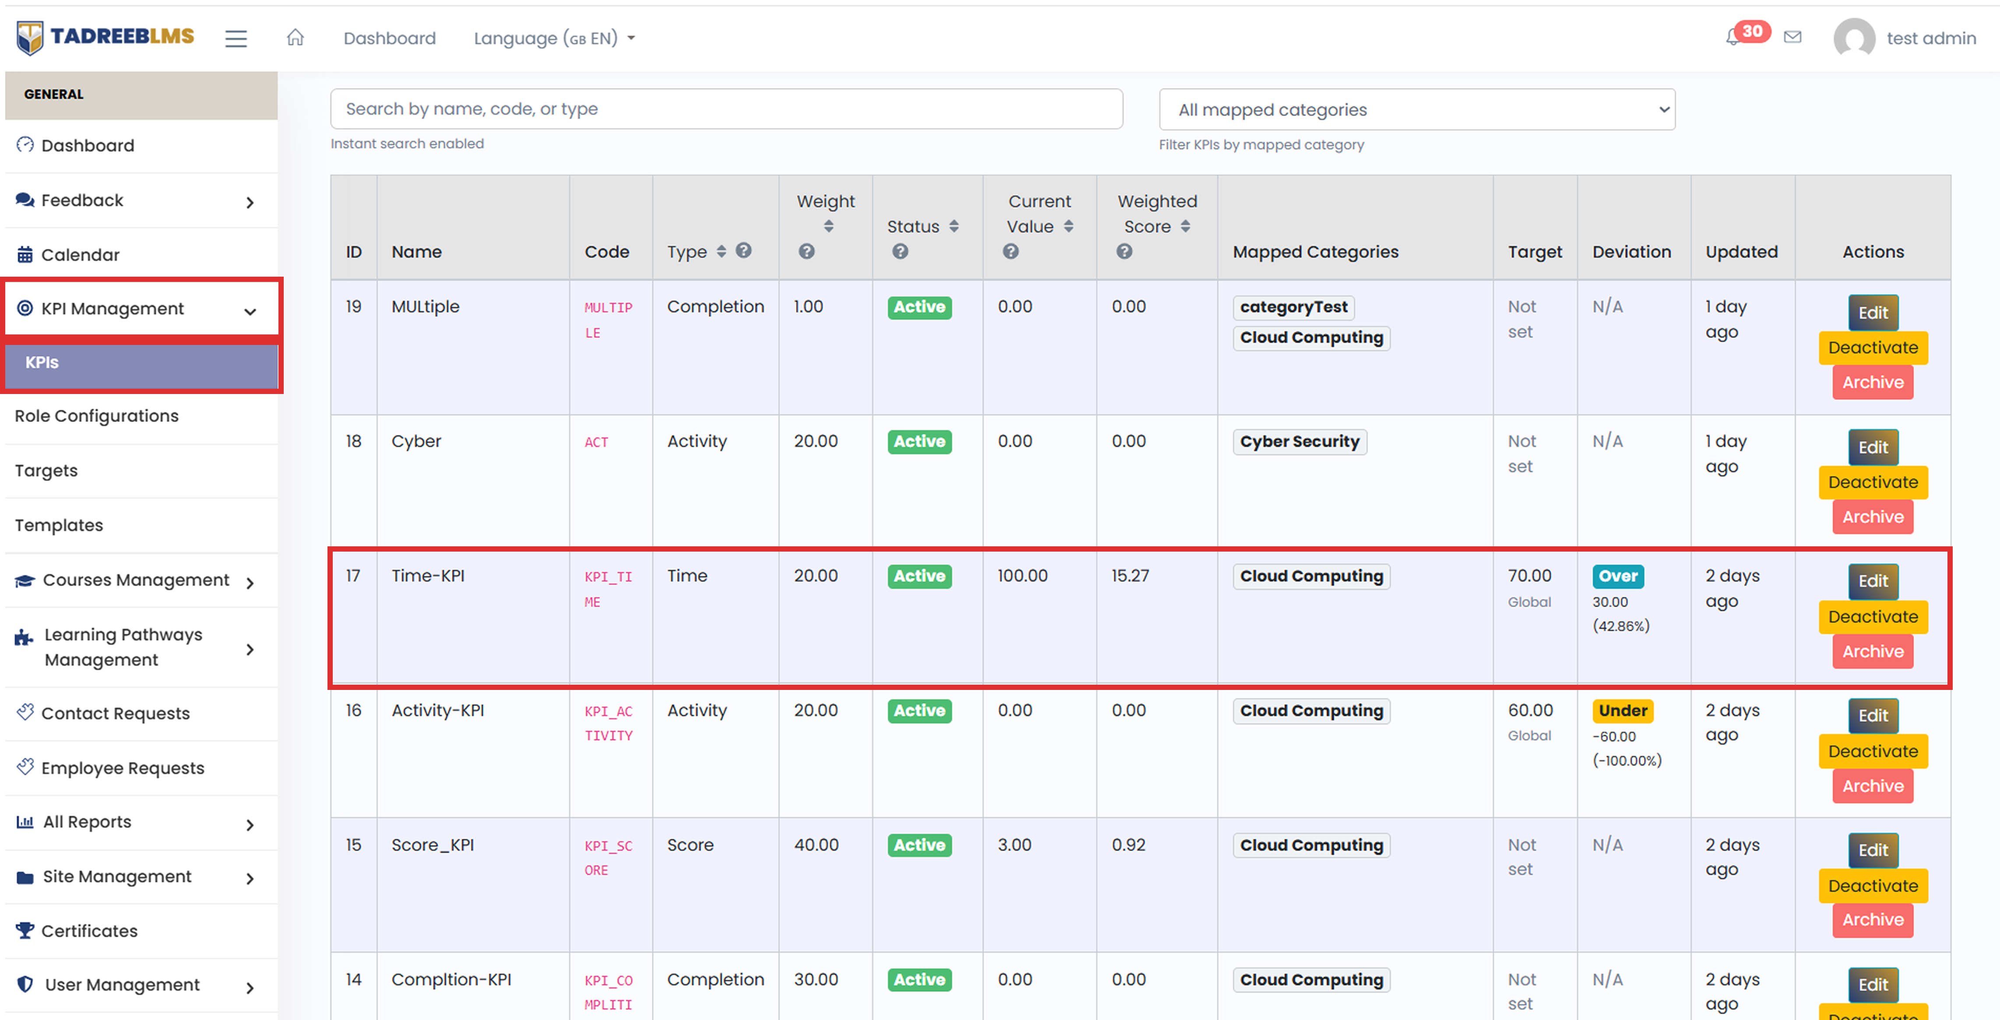Image resolution: width=2000 pixels, height=1020 pixels.
Task: Sort table by Status column arrows
Action: tap(954, 226)
